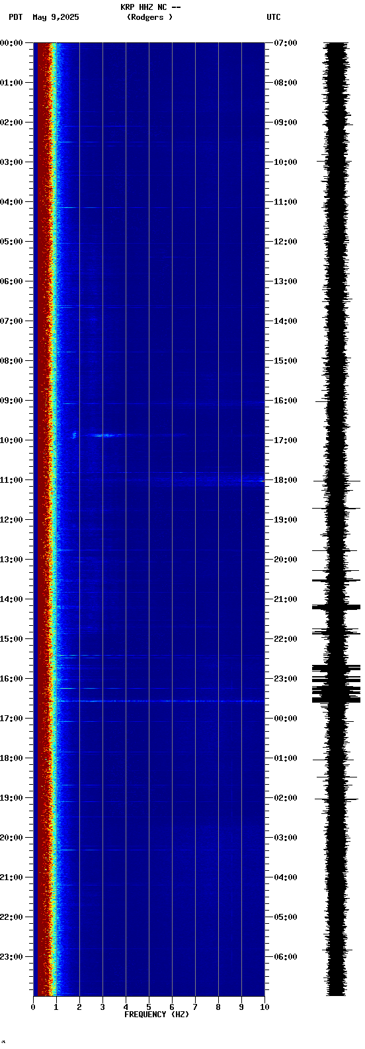The image size is (365, 1049).
Task: Click the PDT '14:00' time label
Action: click(x=12, y=599)
